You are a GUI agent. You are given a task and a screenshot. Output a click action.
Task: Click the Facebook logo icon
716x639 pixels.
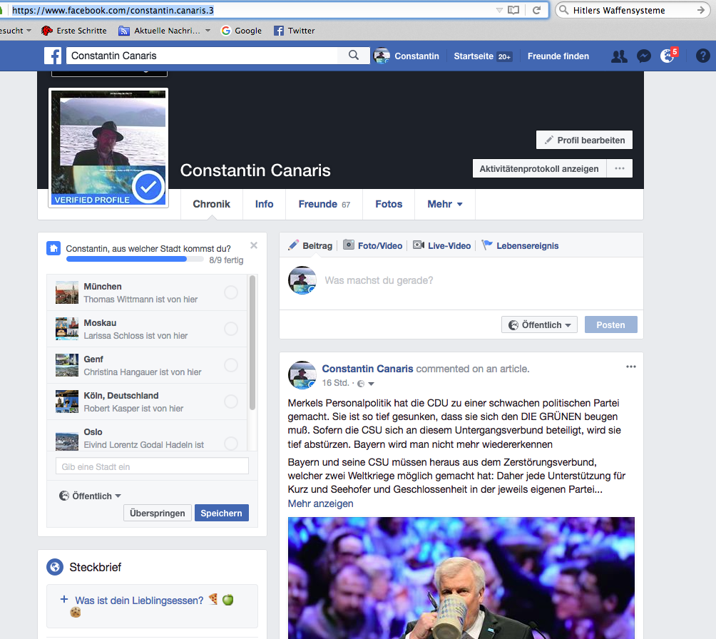[x=53, y=56]
